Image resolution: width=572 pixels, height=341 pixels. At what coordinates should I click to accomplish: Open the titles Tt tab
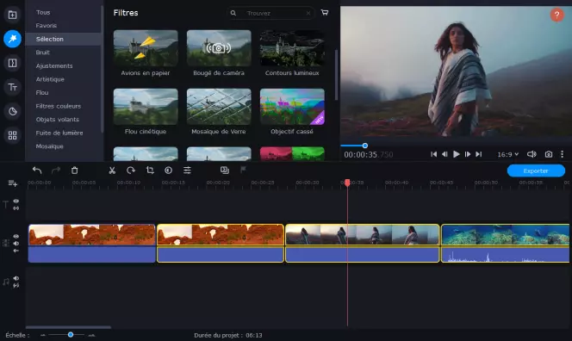click(x=12, y=87)
